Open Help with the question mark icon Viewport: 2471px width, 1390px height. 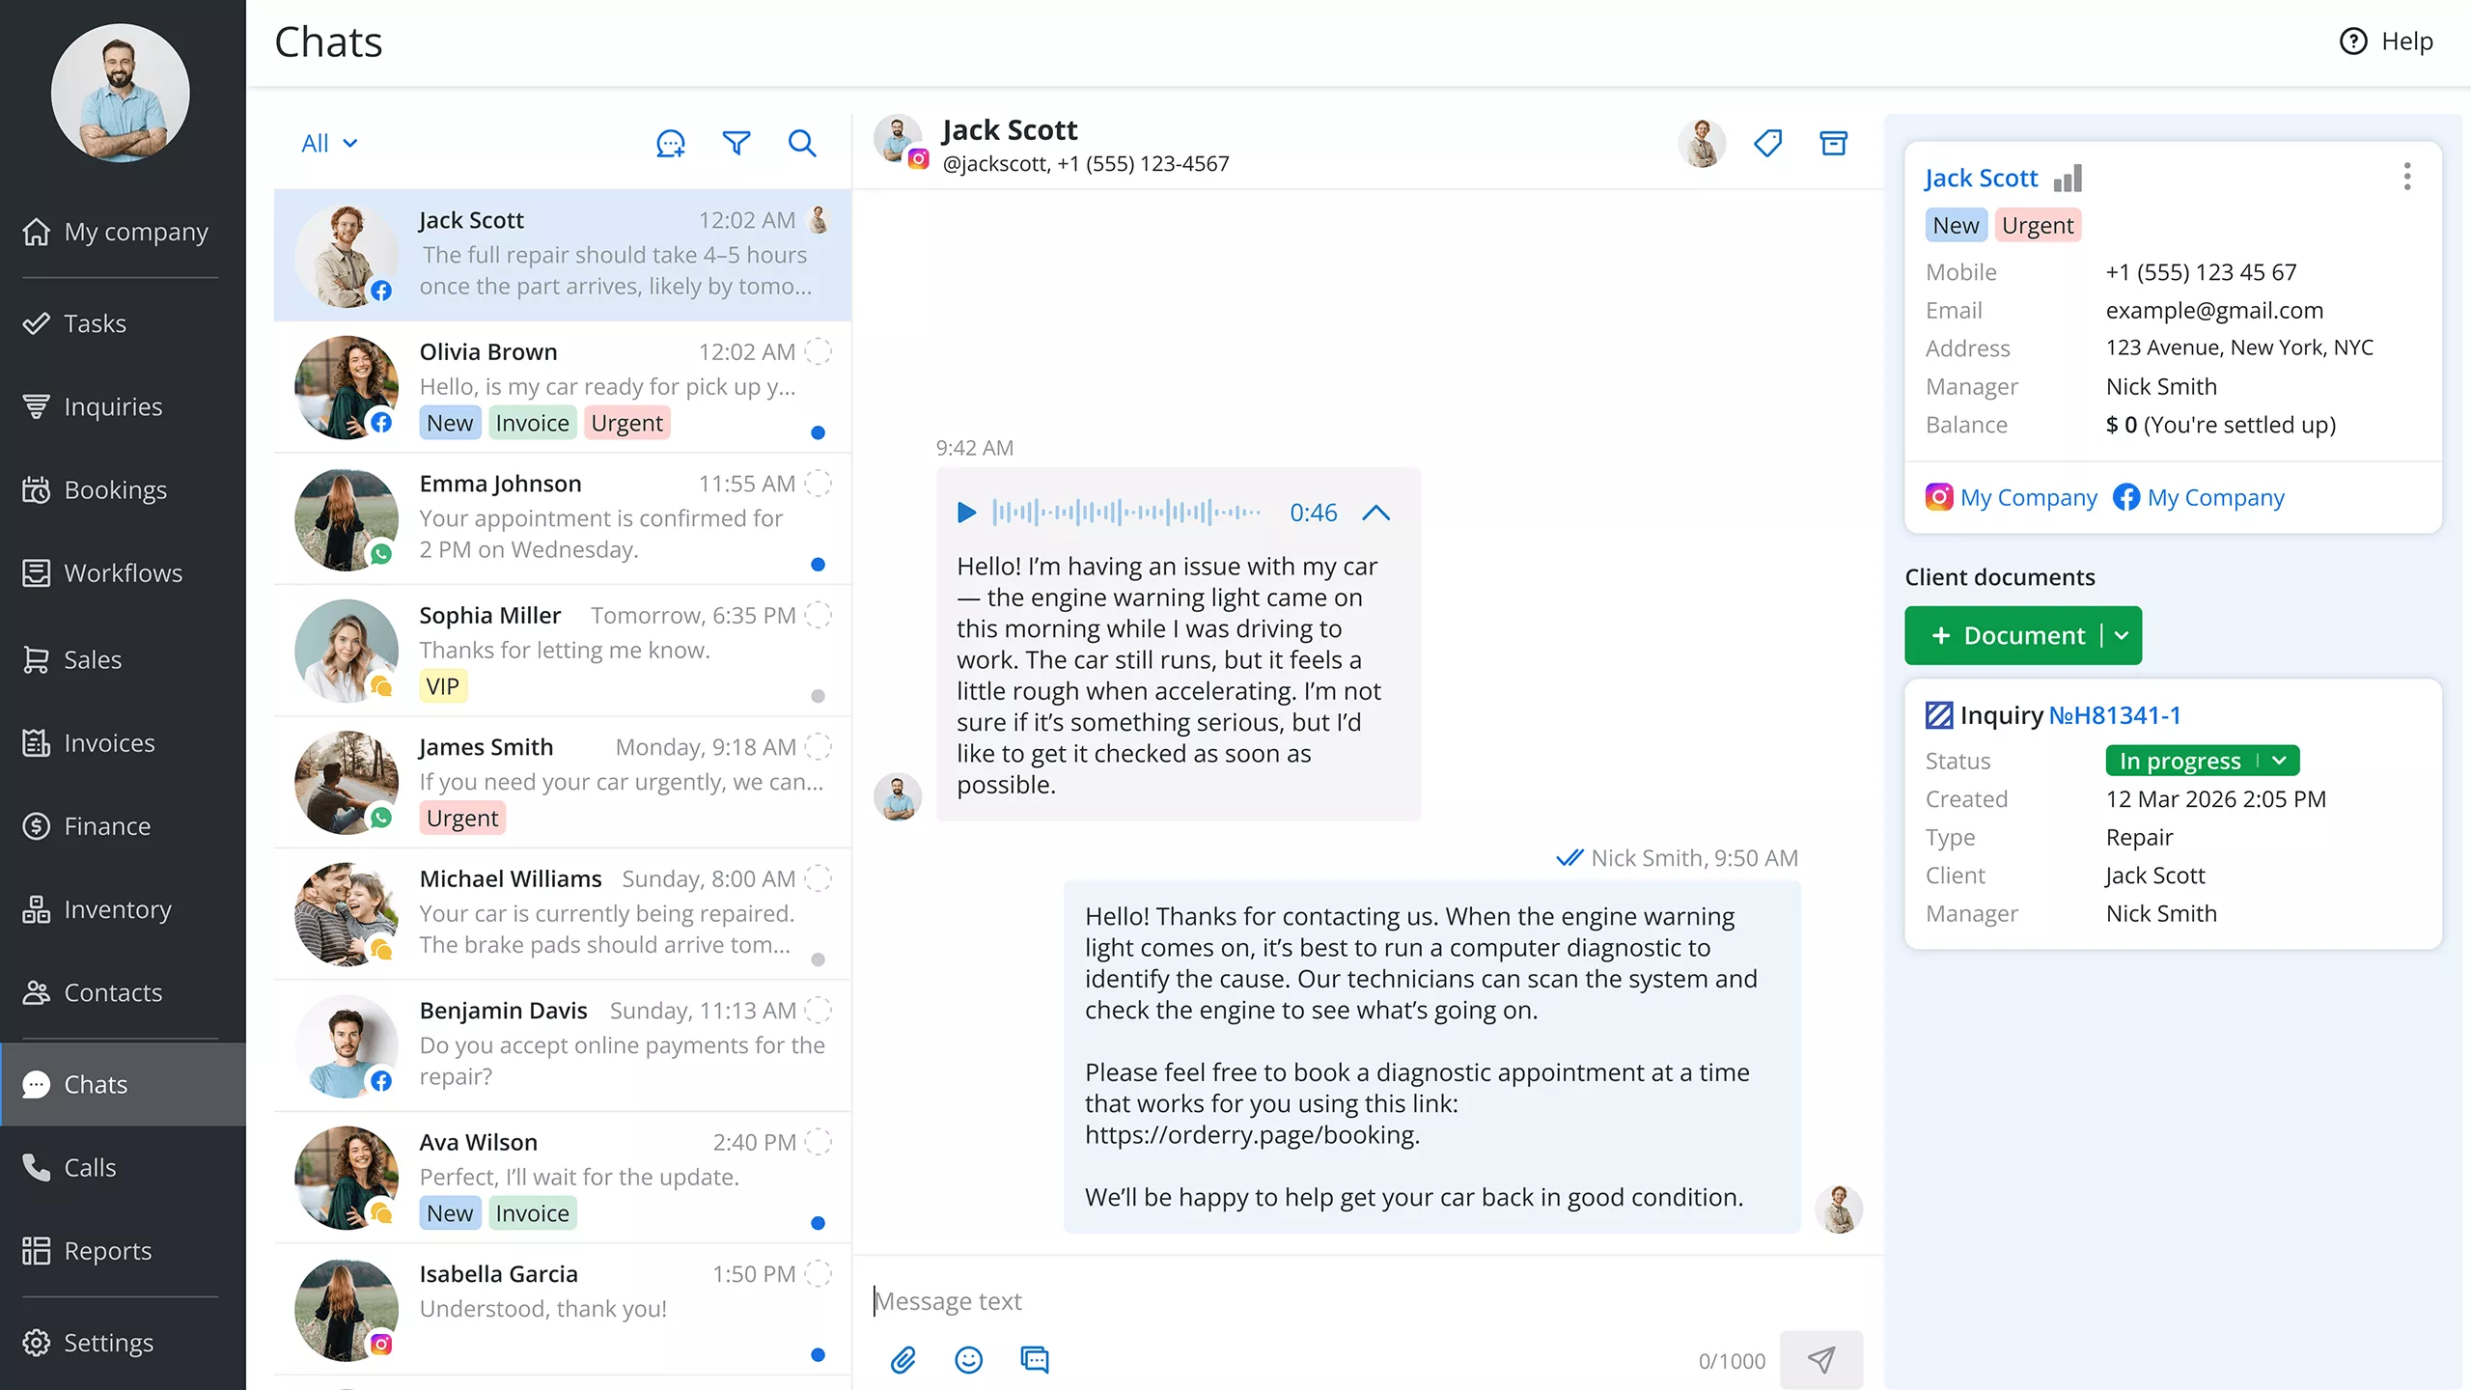coord(2351,42)
